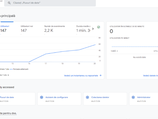Image resolution: width=158 pixels, height=119 pixels.
Task: Click the green data quality check icon
Action: 98,27
